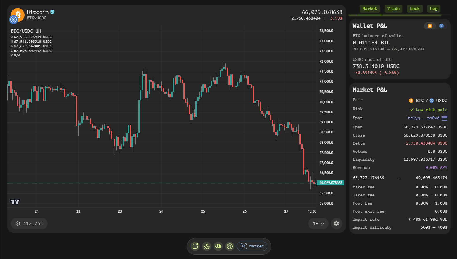The image size is (457, 259).
Task: Open chart settings gear icon
Action: 336,223
